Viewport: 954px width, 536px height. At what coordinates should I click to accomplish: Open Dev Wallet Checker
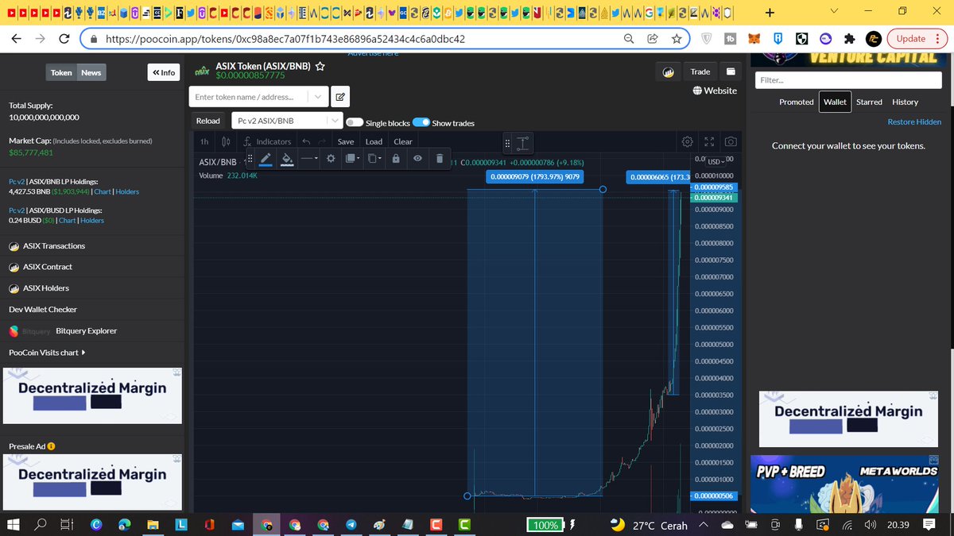[43, 309]
